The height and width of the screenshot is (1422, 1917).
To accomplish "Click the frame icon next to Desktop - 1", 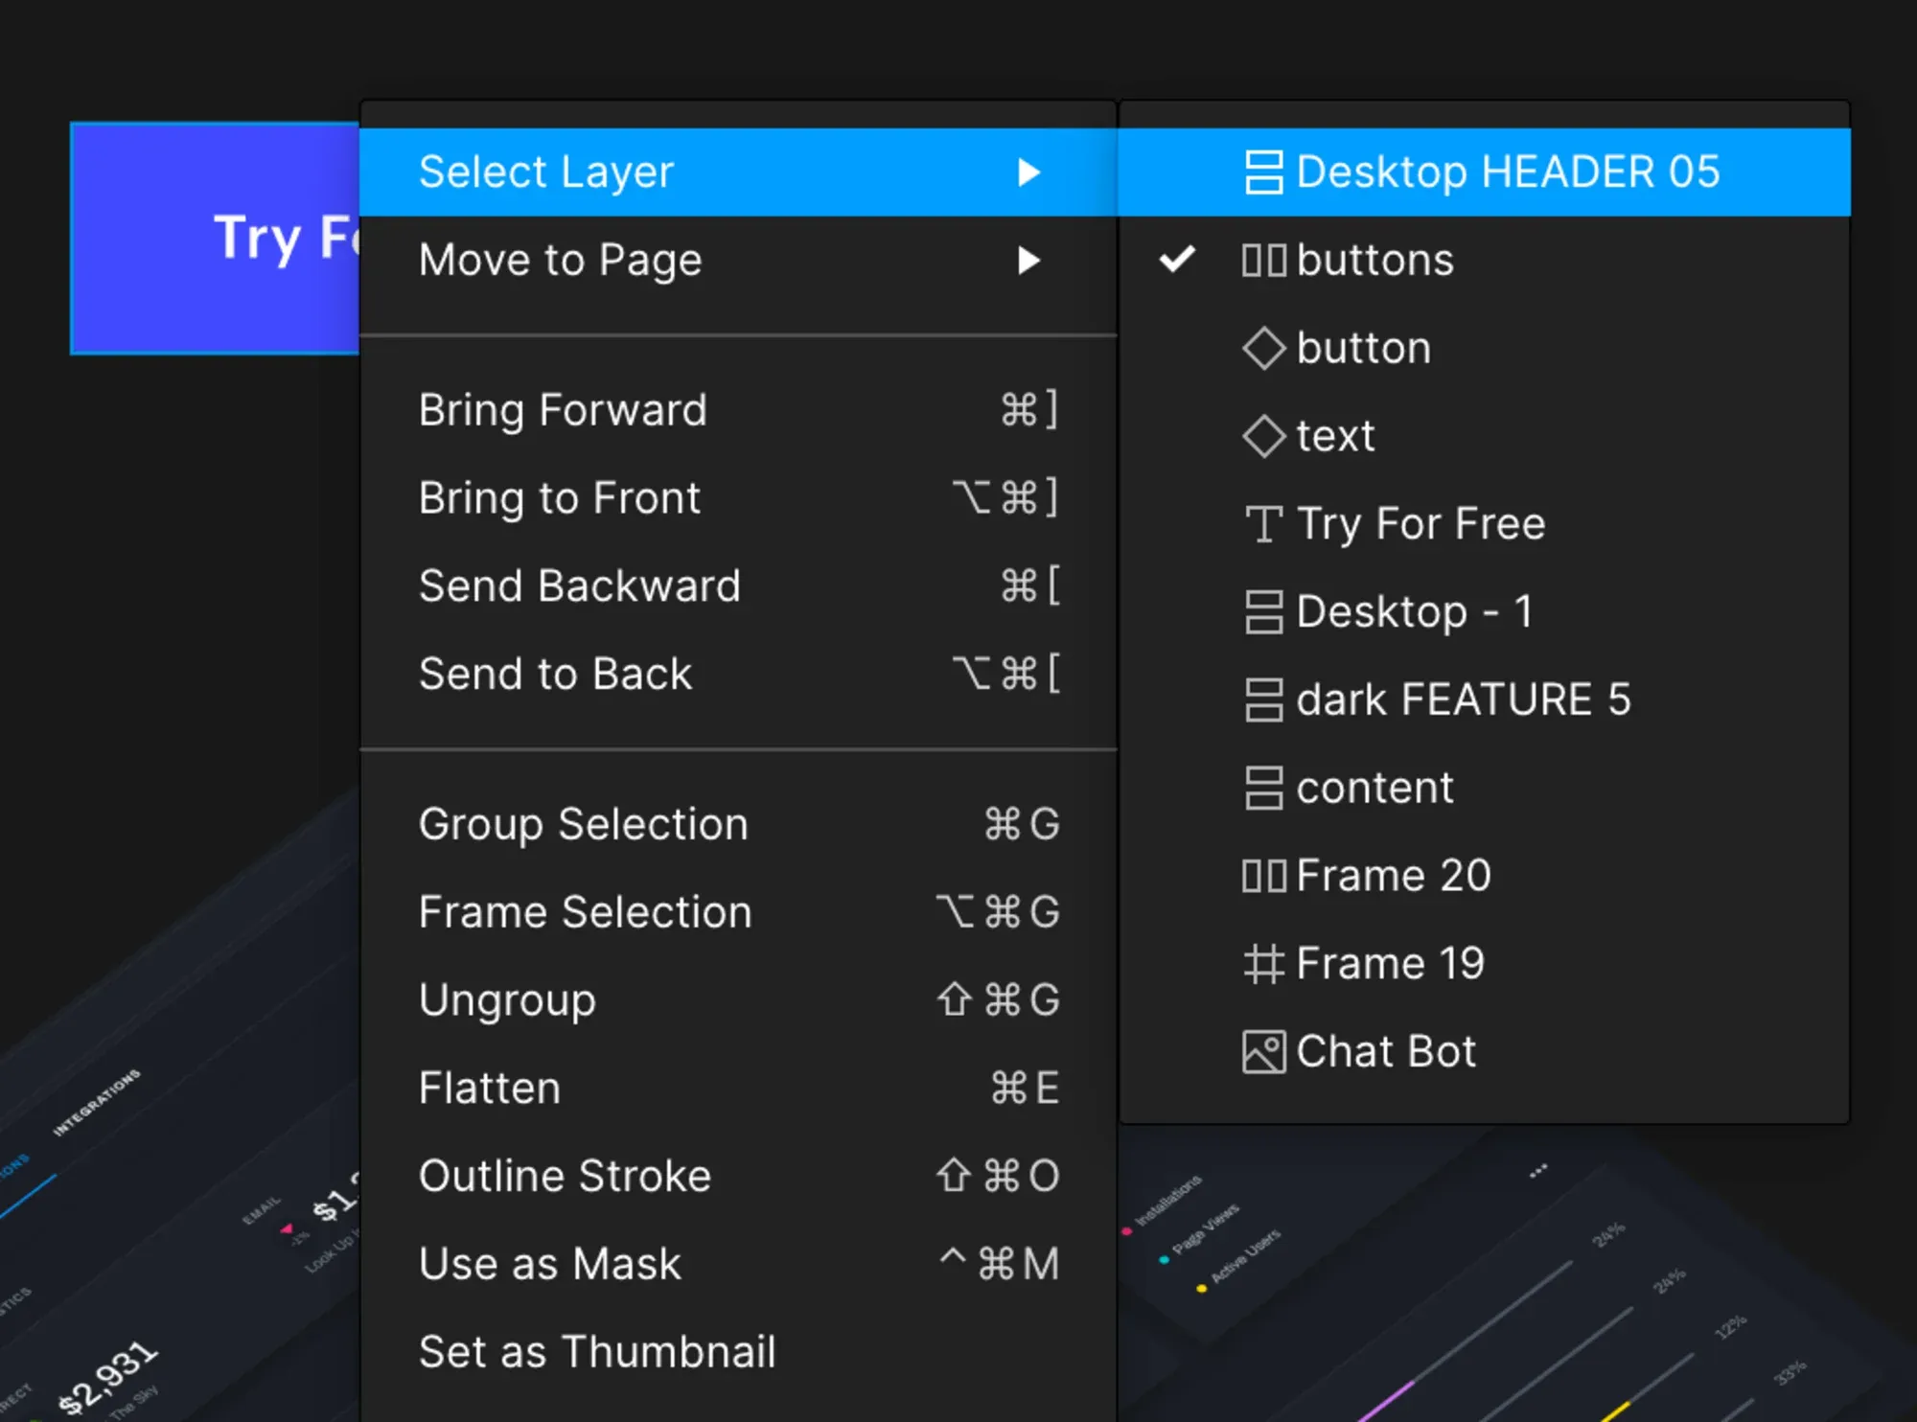I will [1263, 612].
